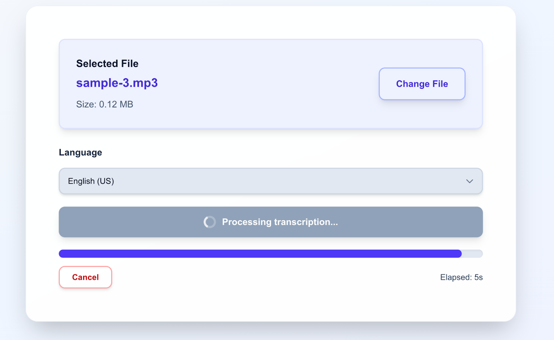Click the Processing transcription button
554x340 pixels.
pos(271,222)
